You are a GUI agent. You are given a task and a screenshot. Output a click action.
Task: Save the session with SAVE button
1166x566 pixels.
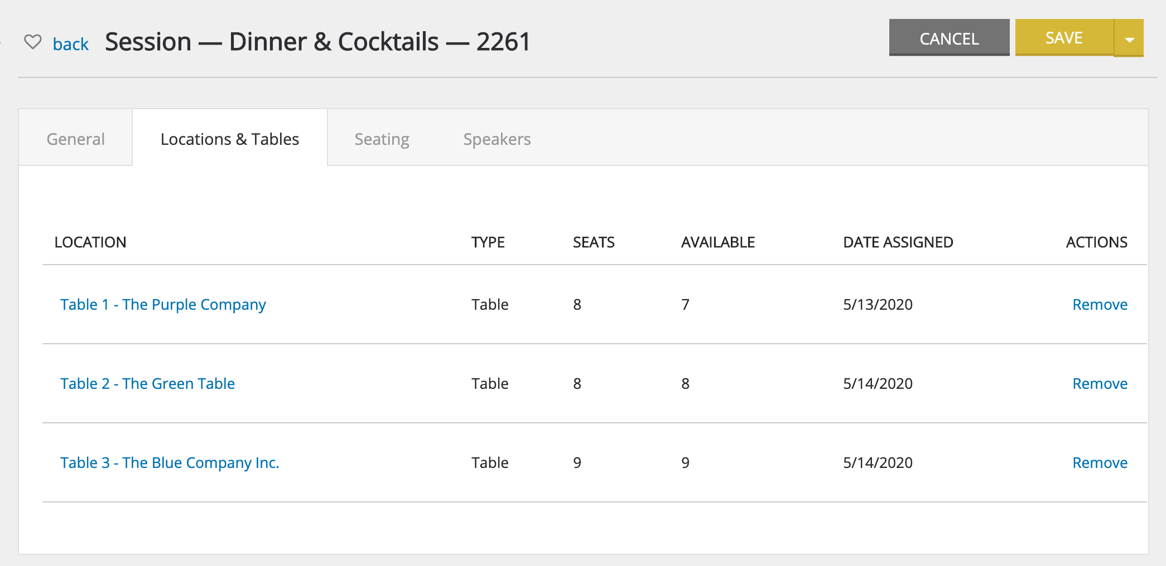(x=1064, y=38)
